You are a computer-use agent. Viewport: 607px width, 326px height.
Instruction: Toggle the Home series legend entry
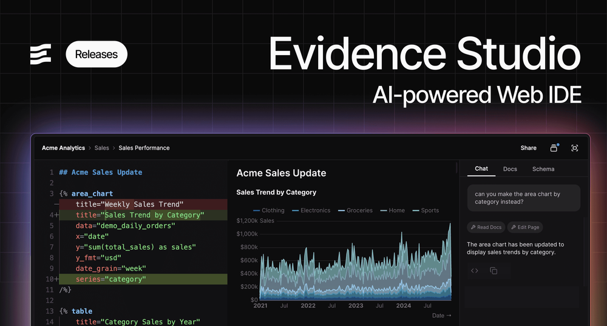392,210
